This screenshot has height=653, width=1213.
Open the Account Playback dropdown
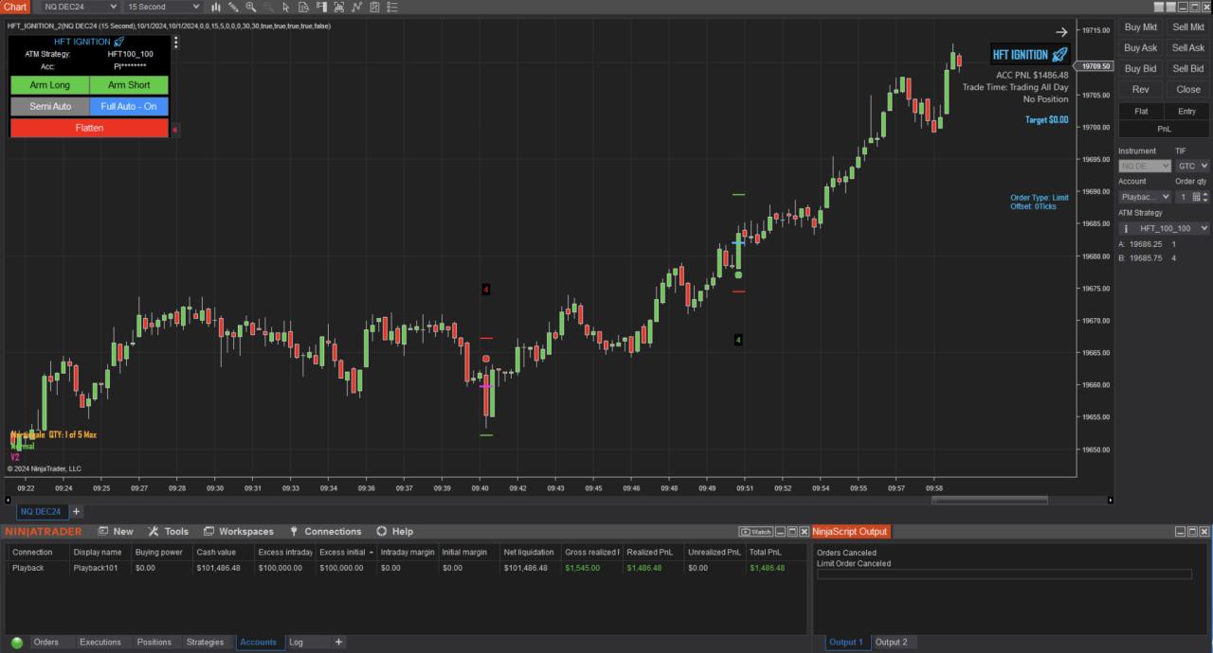1144,197
